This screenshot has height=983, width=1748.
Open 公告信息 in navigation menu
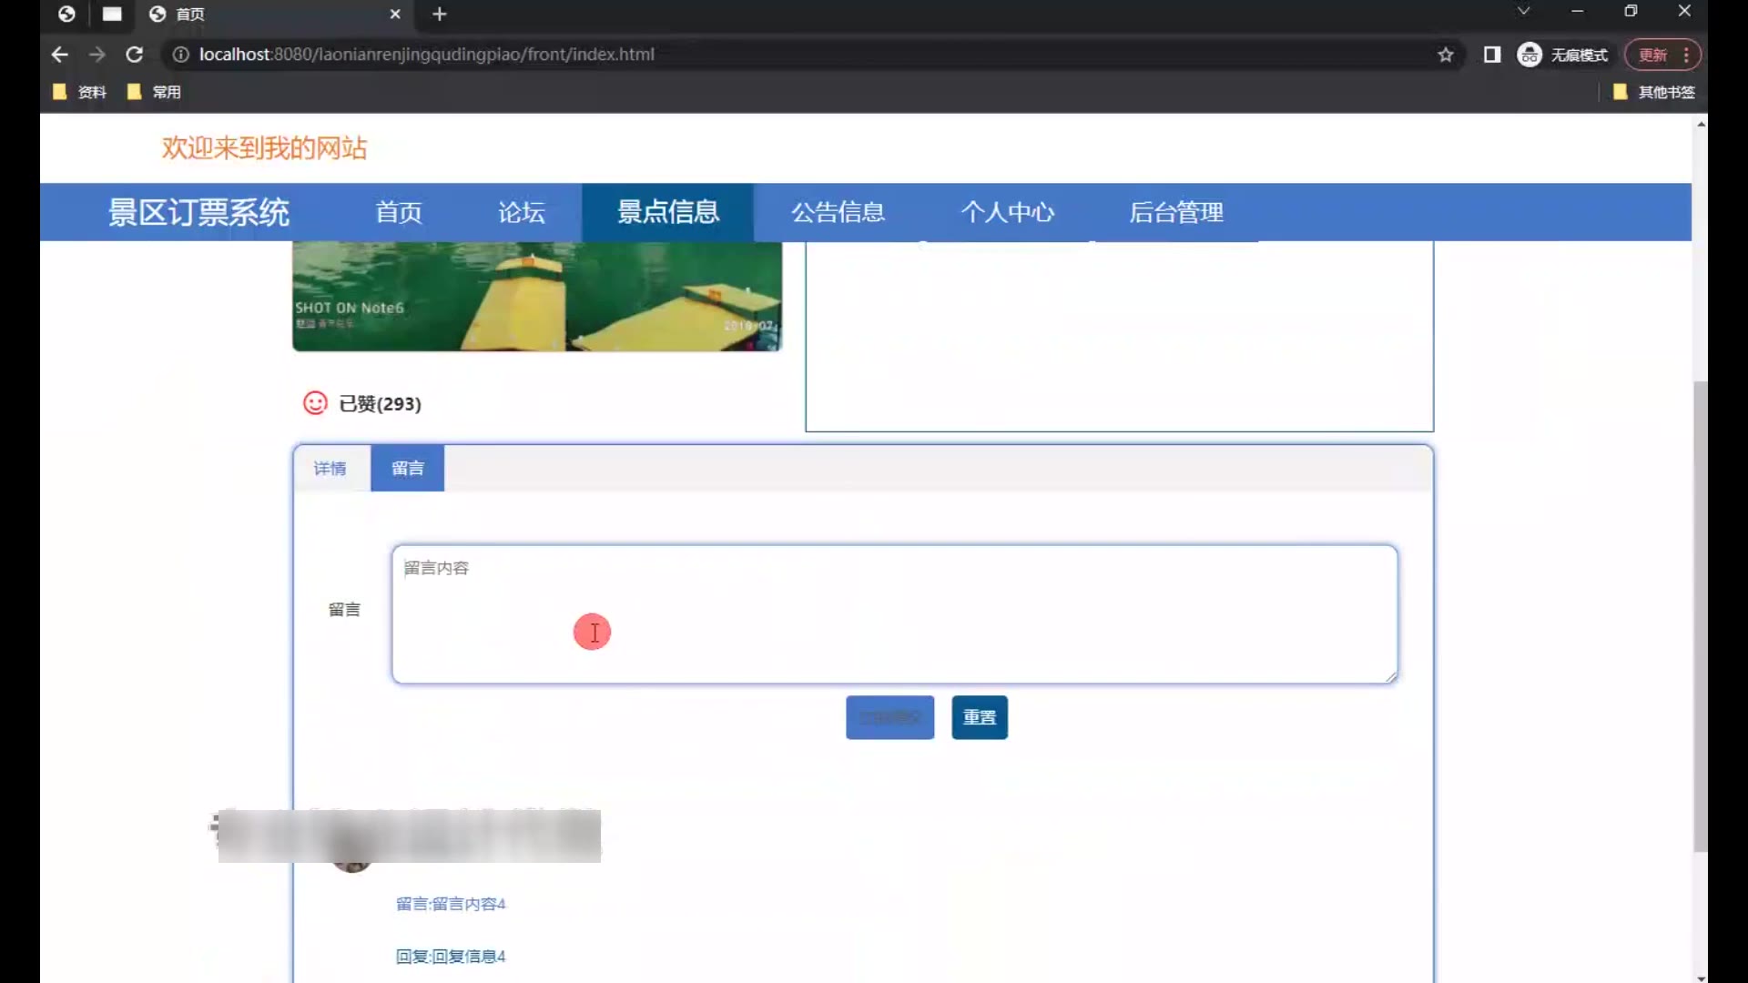pos(838,212)
